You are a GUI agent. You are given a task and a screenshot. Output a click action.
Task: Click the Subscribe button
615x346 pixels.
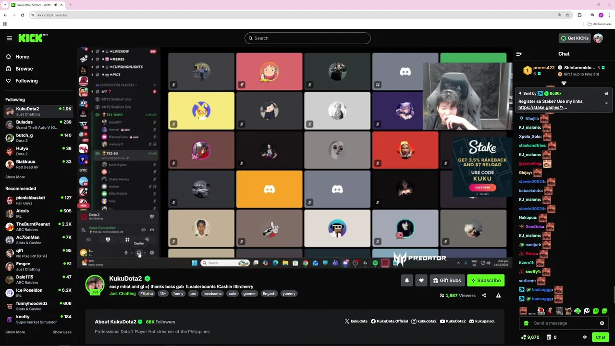tap(486, 280)
